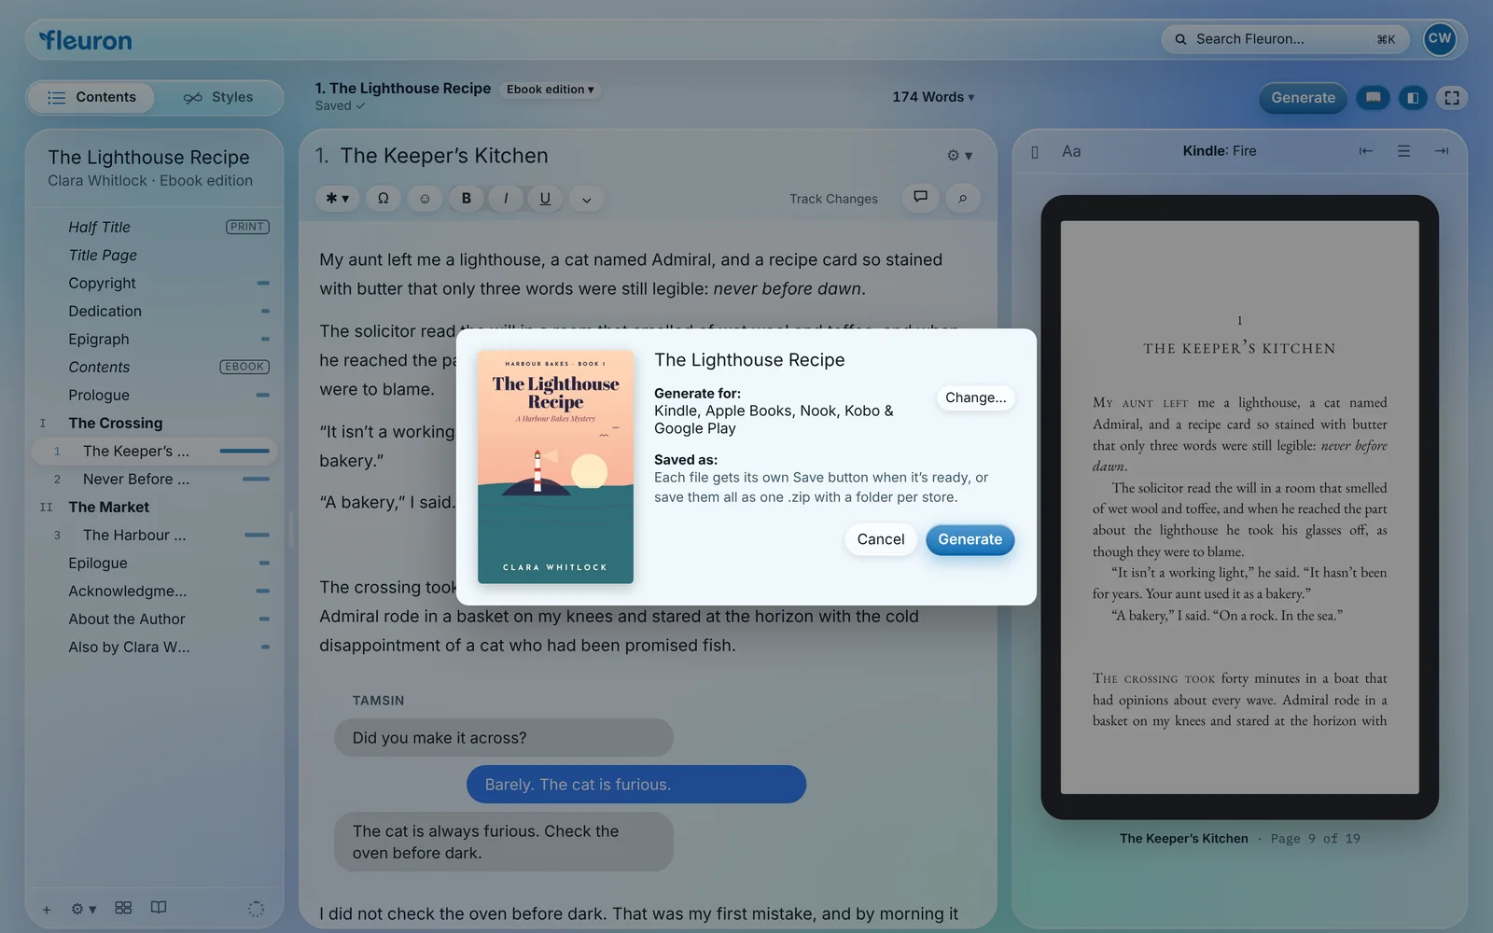The width and height of the screenshot is (1493, 933).
Task: Add a new chapter with plus icon
Action: (x=46, y=909)
